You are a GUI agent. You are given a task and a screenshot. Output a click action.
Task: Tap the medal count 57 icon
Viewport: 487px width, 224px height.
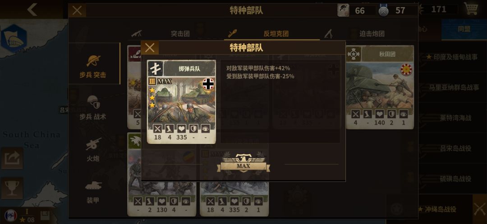384,11
